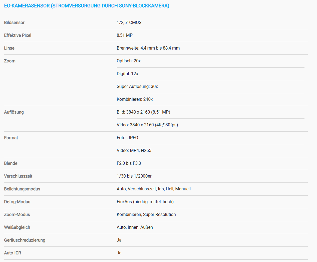Click the EO-Kamerasensor section heading
This screenshot has width=317, height=262.
point(87,6)
